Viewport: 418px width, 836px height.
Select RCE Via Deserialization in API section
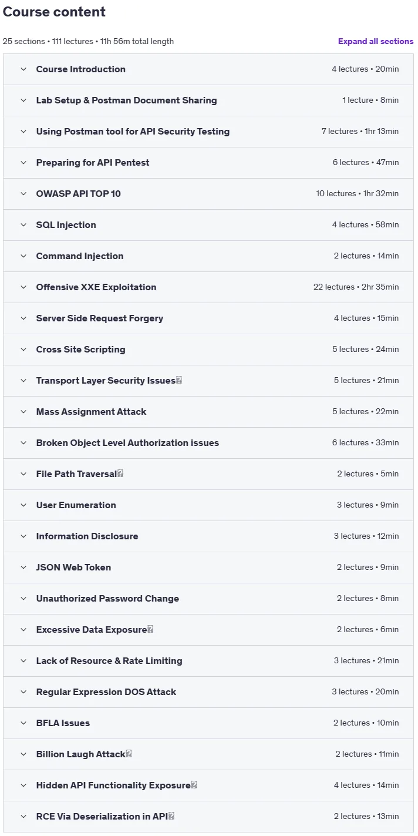click(x=208, y=817)
